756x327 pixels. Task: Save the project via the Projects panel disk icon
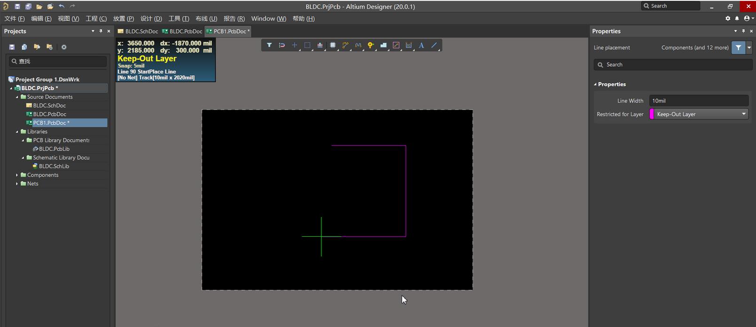pyautogui.click(x=12, y=47)
